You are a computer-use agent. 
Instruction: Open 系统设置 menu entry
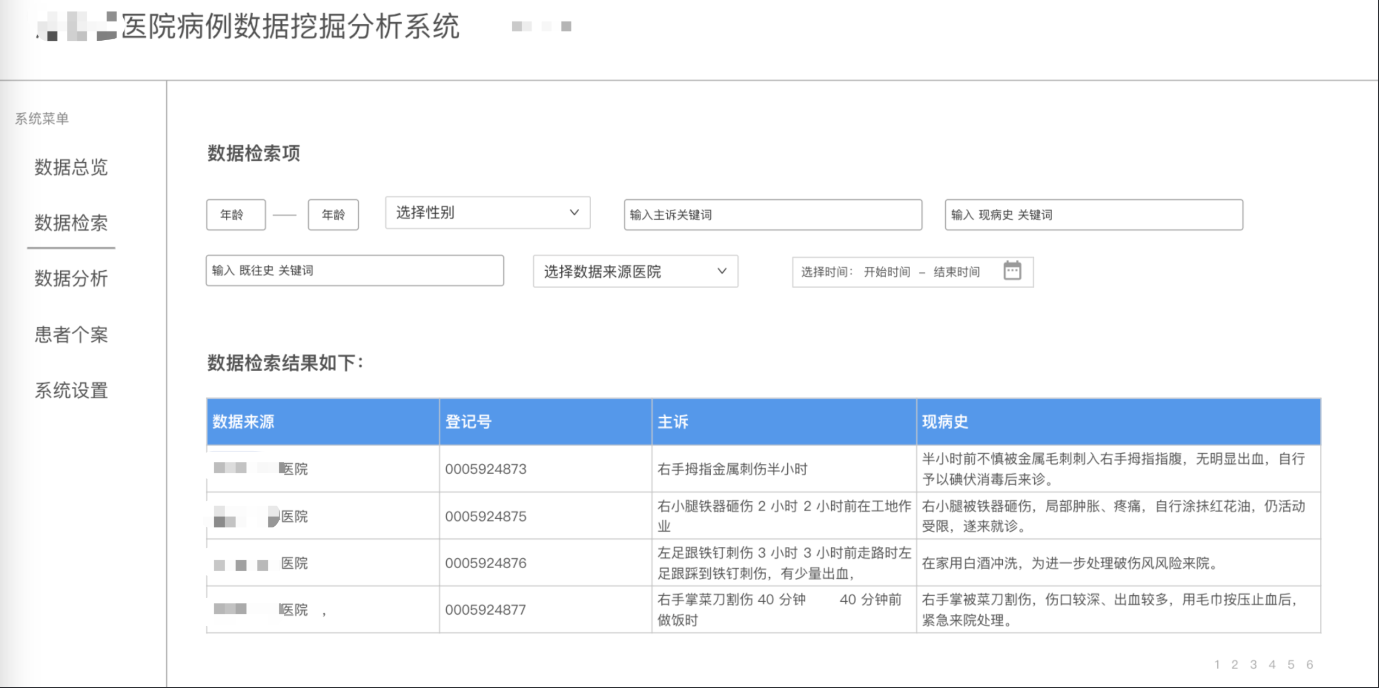(x=71, y=391)
